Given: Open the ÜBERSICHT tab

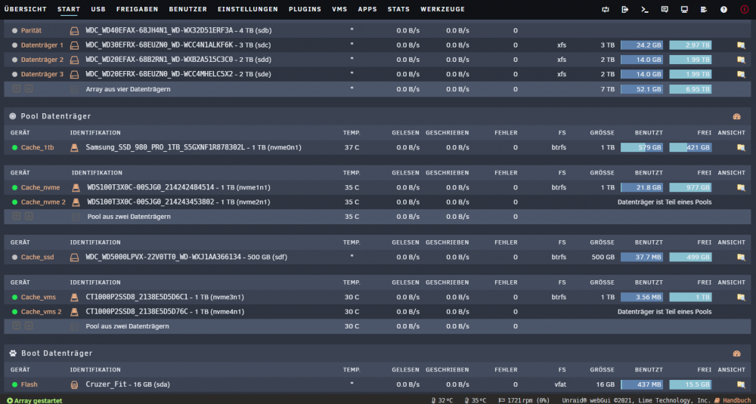Looking at the screenshot, I should pyautogui.click(x=26, y=9).
